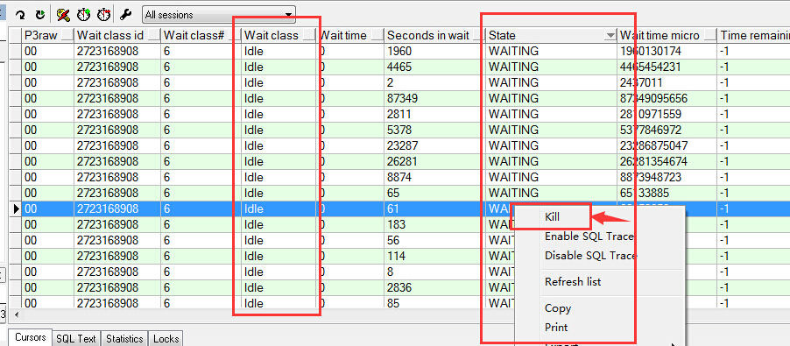The width and height of the screenshot is (790, 346).
Task: Click the Seconds in wait column header
Action: coord(427,36)
